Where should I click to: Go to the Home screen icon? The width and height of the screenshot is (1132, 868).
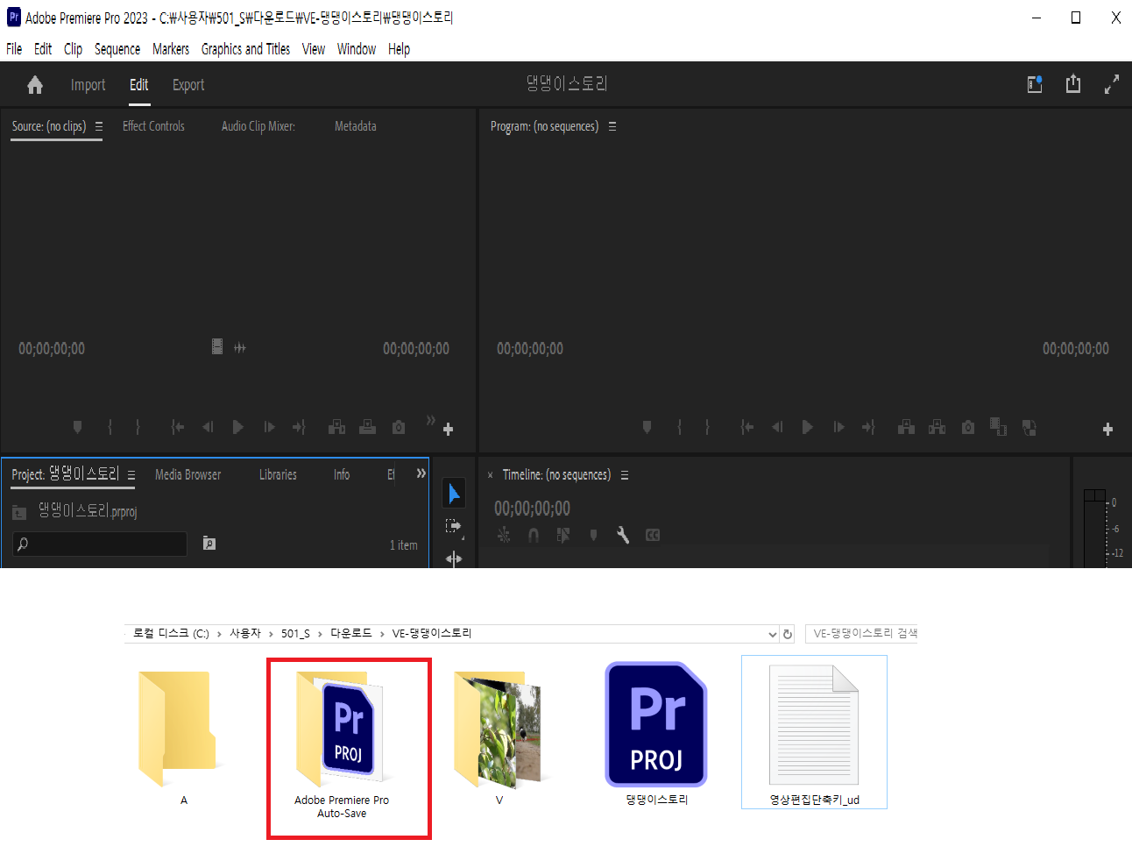pos(35,85)
